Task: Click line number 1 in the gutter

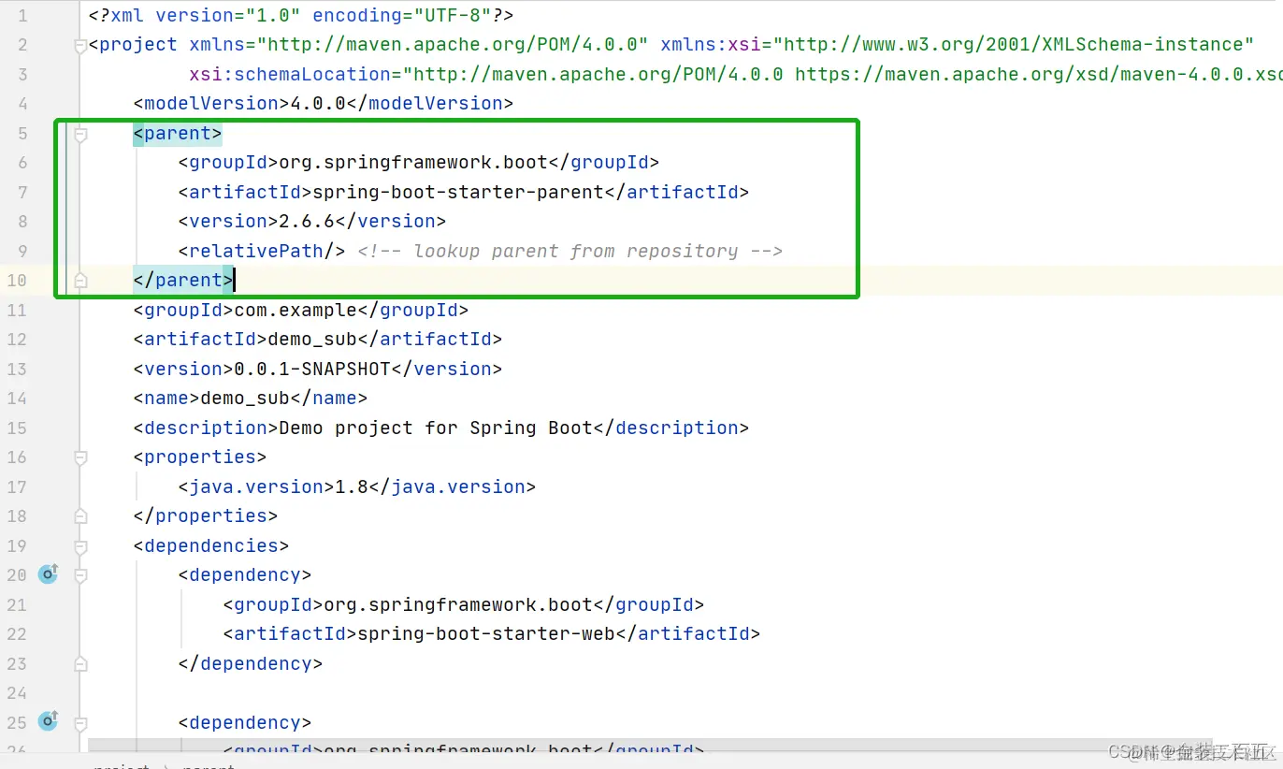Action: click(x=22, y=16)
